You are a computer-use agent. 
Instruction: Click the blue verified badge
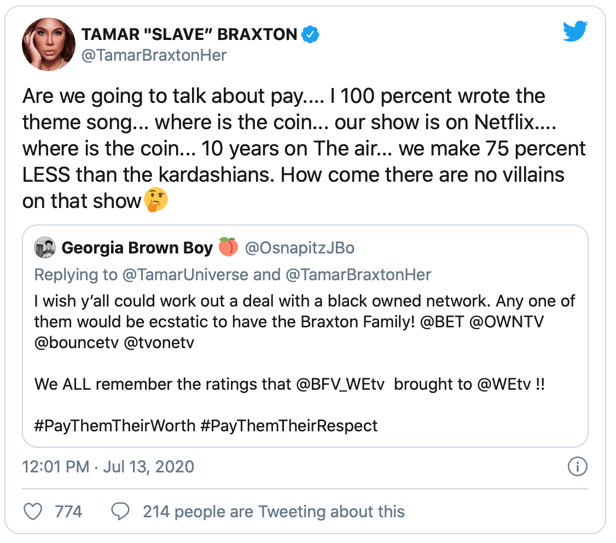(x=311, y=35)
